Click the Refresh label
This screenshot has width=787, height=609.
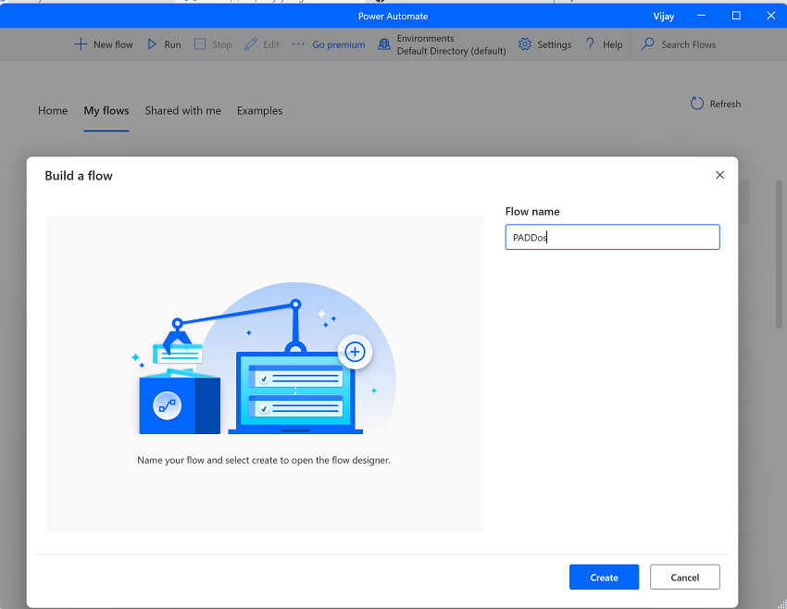coord(725,104)
